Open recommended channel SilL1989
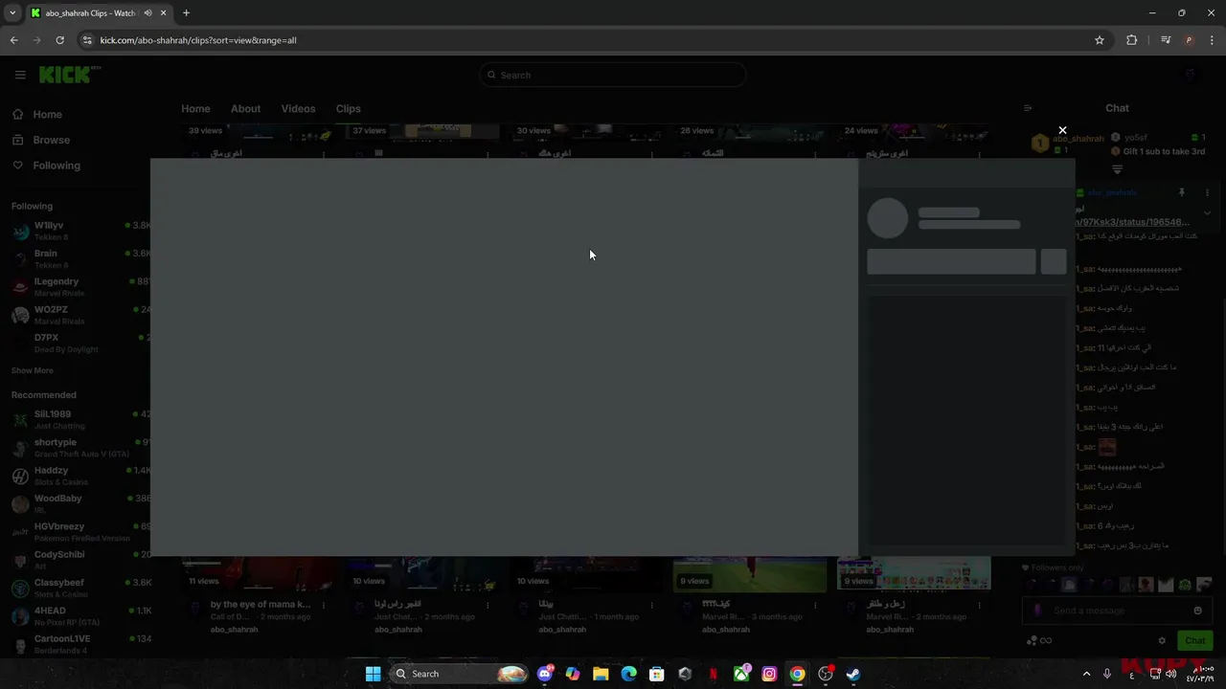This screenshot has height=689, width=1226. coord(80,419)
